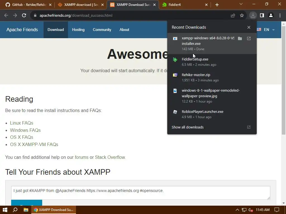This screenshot has width=286, height=214.
Task: Click the Rehike-master.zip file icon
Action: [175, 75]
